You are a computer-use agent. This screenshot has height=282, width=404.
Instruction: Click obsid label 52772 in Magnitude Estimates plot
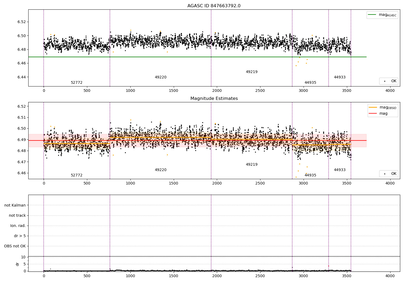tap(76, 175)
